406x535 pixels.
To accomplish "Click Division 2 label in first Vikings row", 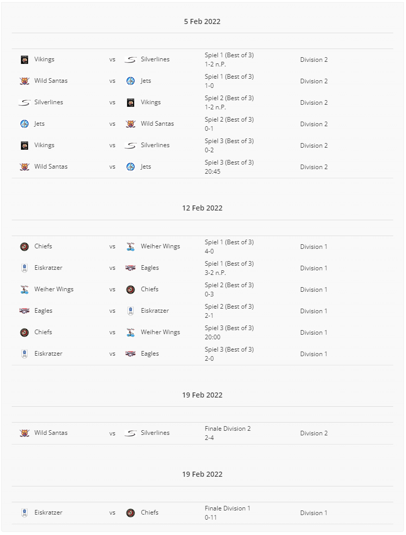I will click(x=314, y=60).
